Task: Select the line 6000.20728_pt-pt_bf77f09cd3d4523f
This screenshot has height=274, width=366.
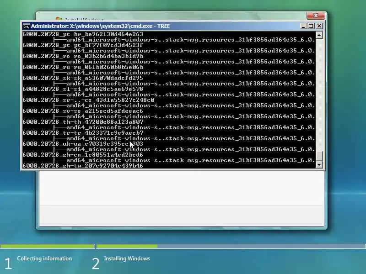Action: point(83,45)
